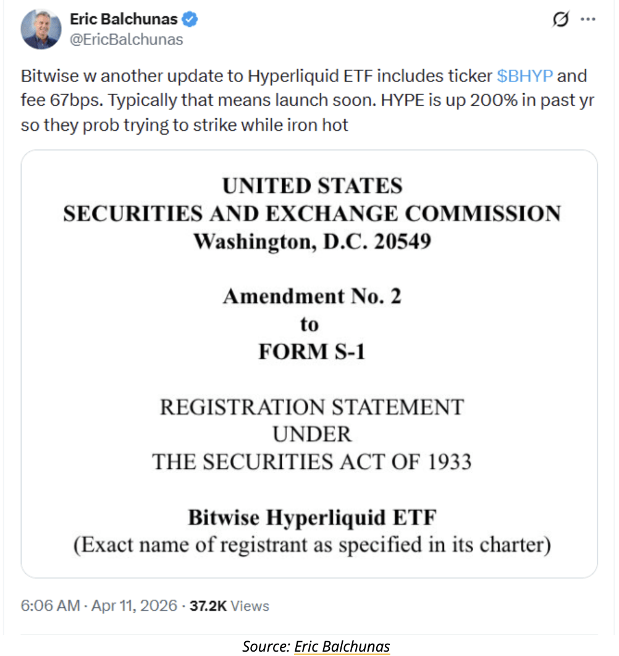The height and width of the screenshot is (656, 619).
Task: Click "THE SECURITIES ACT OF 1933" line
Action: click(x=312, y=461)
